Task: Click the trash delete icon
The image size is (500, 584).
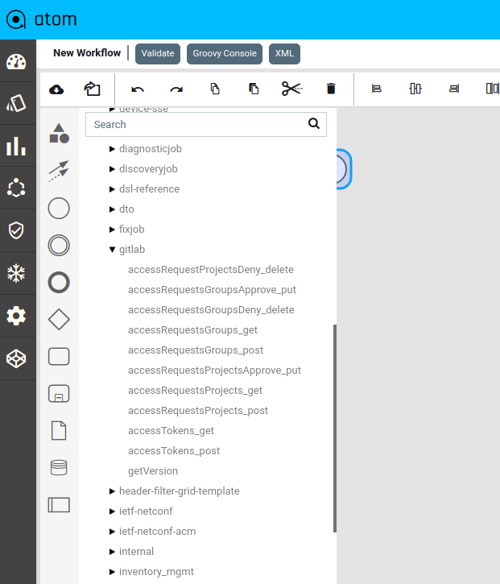Action: [331, 89]
